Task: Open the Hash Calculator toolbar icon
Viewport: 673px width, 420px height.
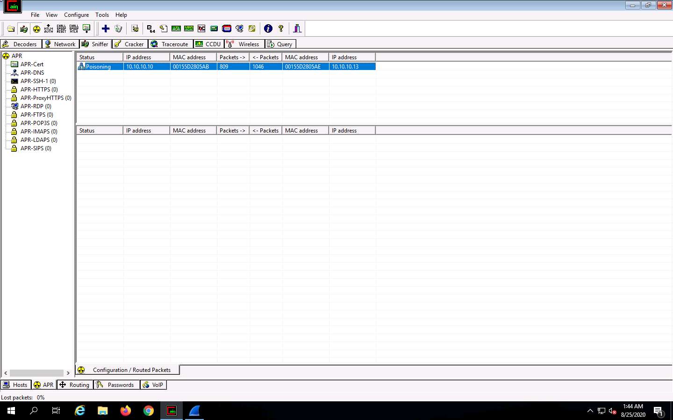Action: tap(214, 29)
